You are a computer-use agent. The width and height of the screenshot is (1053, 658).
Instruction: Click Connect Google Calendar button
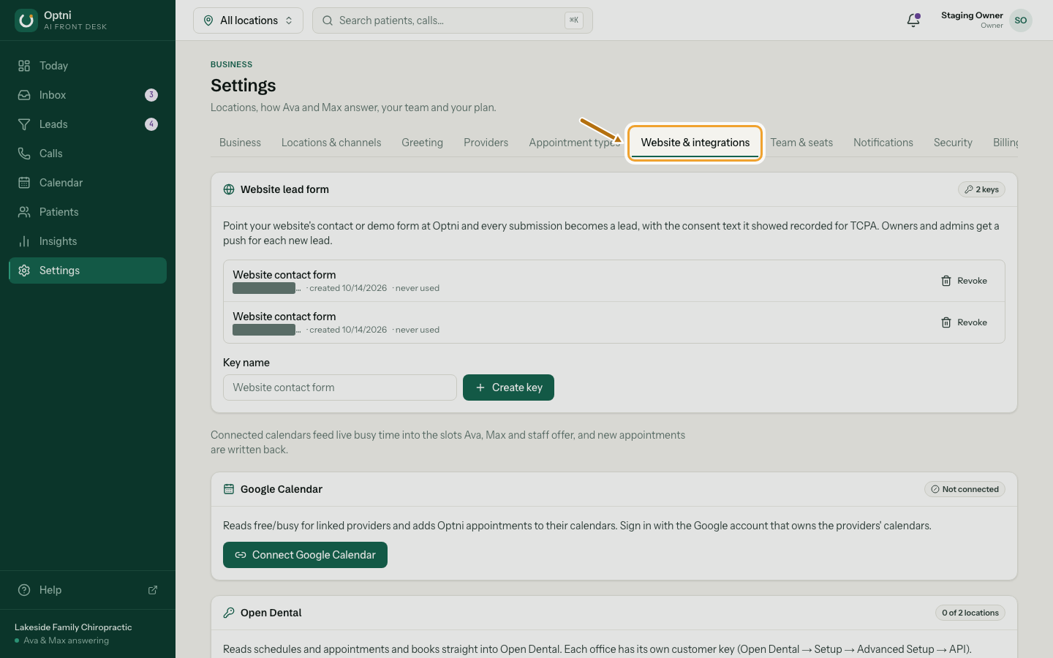(x=305, y=555)
